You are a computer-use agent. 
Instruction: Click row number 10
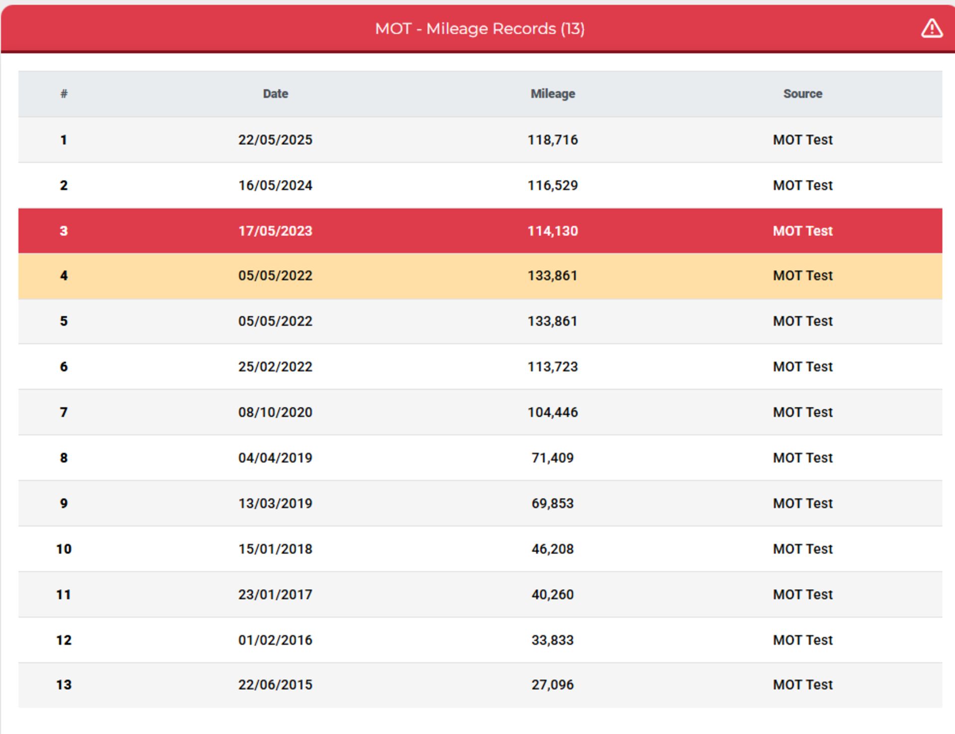64,549
